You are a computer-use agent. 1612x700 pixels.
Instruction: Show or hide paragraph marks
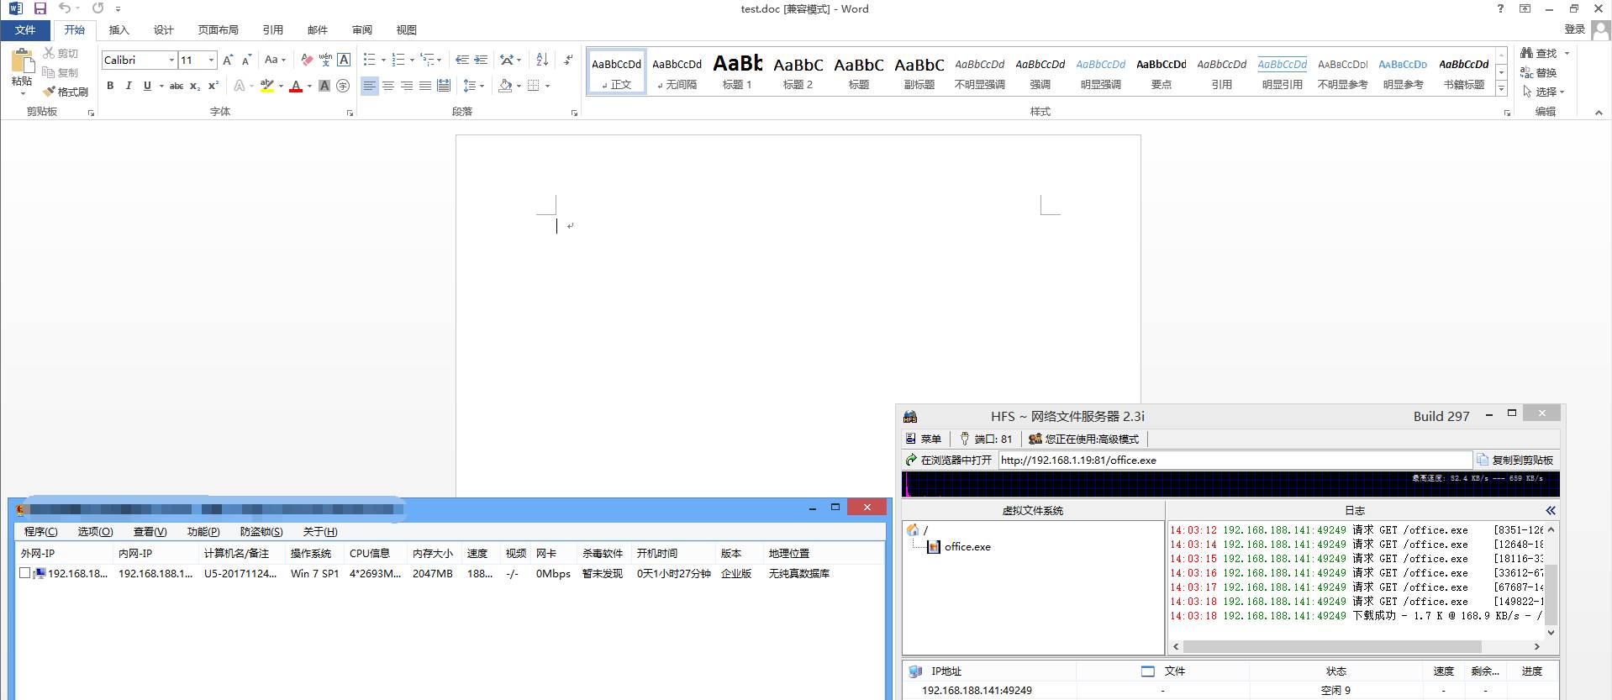(x=568, y=60)
